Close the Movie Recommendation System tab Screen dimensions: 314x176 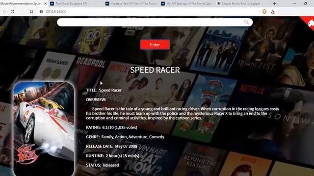[x=45, y=3]
